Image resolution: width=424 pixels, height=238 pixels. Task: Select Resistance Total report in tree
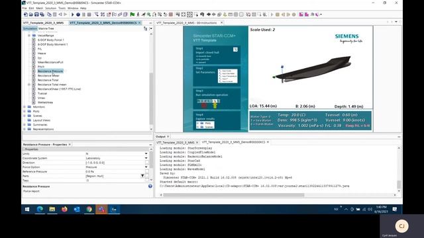coord(48,80)
